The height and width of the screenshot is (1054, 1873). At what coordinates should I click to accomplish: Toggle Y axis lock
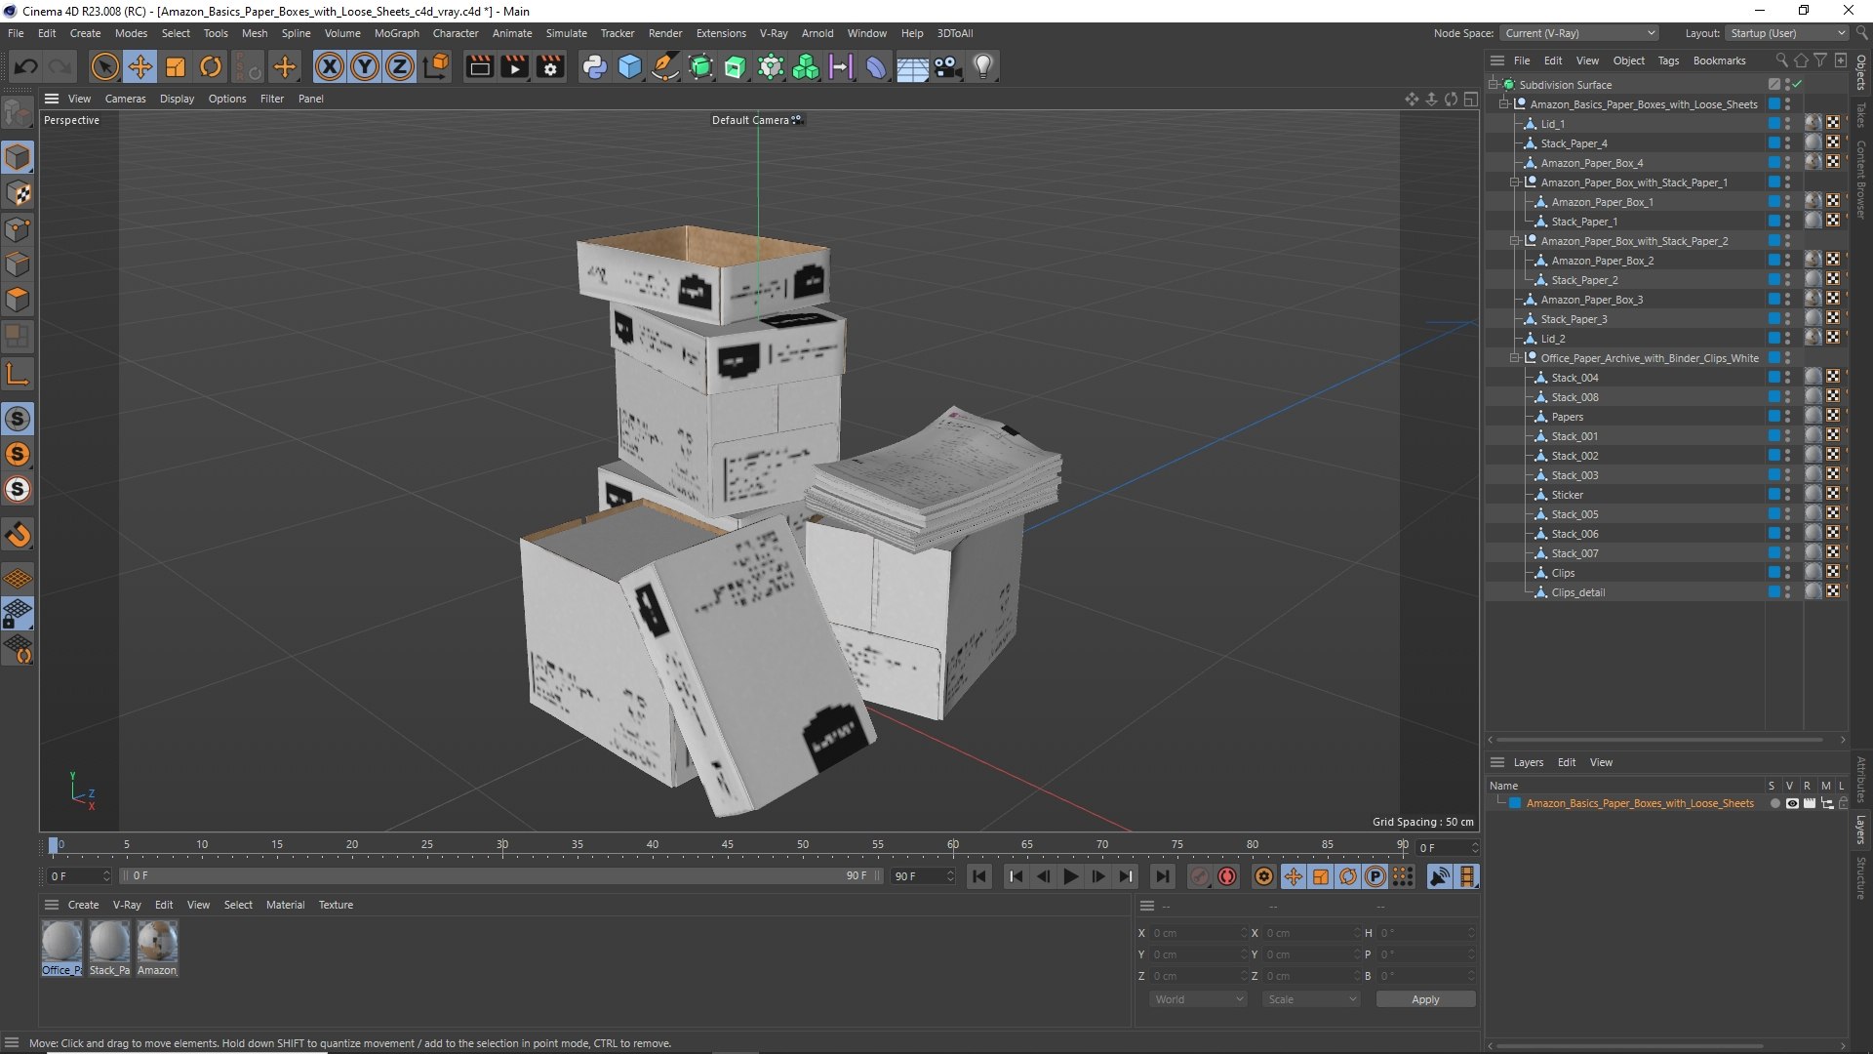[x=365, y=66]
